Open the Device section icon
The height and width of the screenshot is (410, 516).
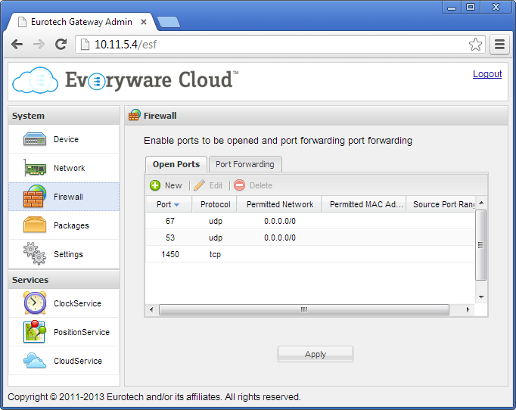(x=35, y=139)
